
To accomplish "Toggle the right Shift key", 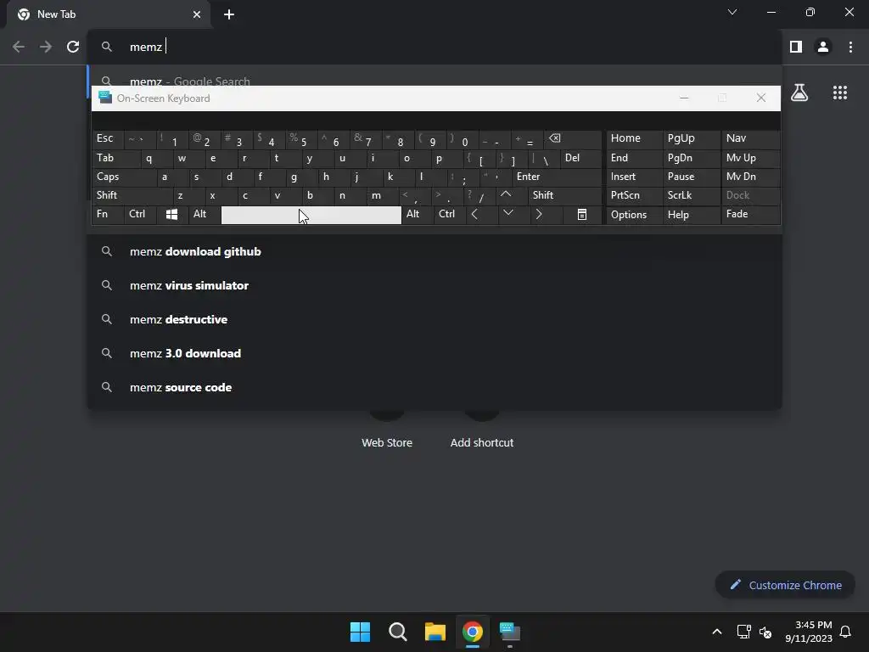I will pyautogui.click(x=564, y=195).
